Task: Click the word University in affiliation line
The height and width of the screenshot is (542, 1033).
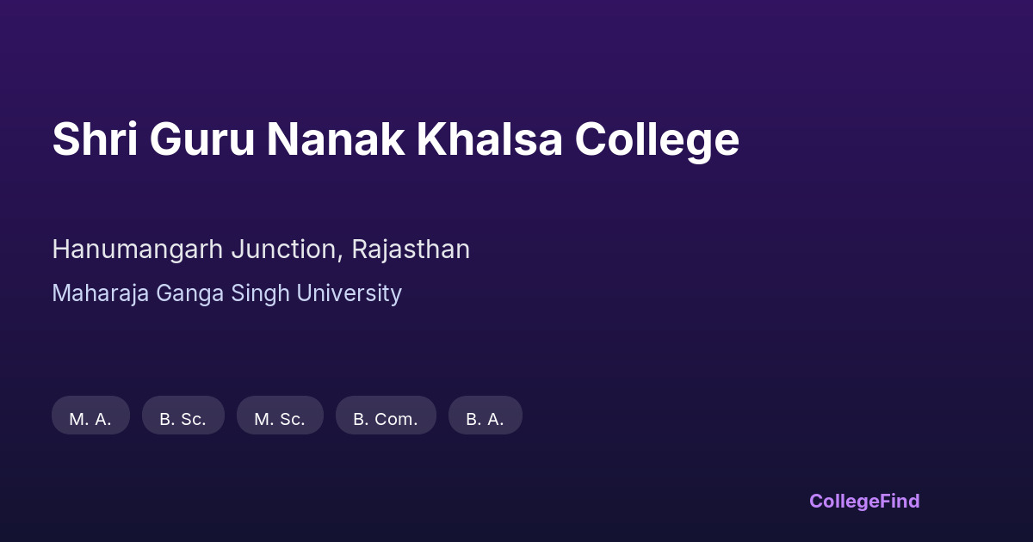Action: tap(349, 293)
